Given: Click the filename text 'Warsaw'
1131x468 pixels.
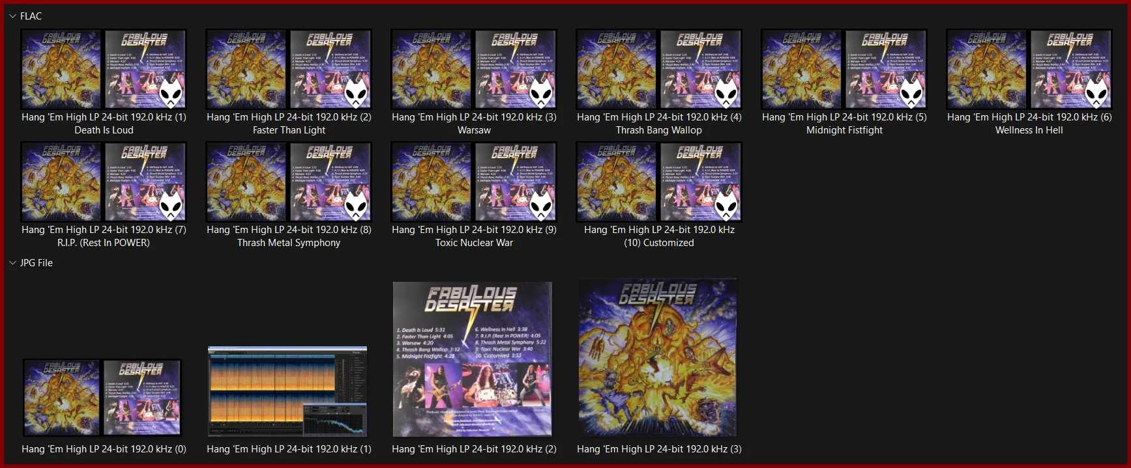Looking at the screenshot, I should click(x=474, y=130).
